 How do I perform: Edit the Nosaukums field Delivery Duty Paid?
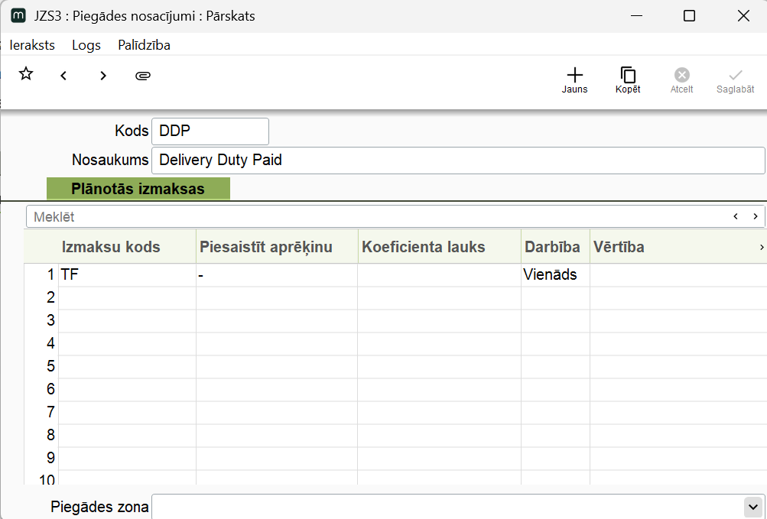pyautogui.click(x=457, y=161)
